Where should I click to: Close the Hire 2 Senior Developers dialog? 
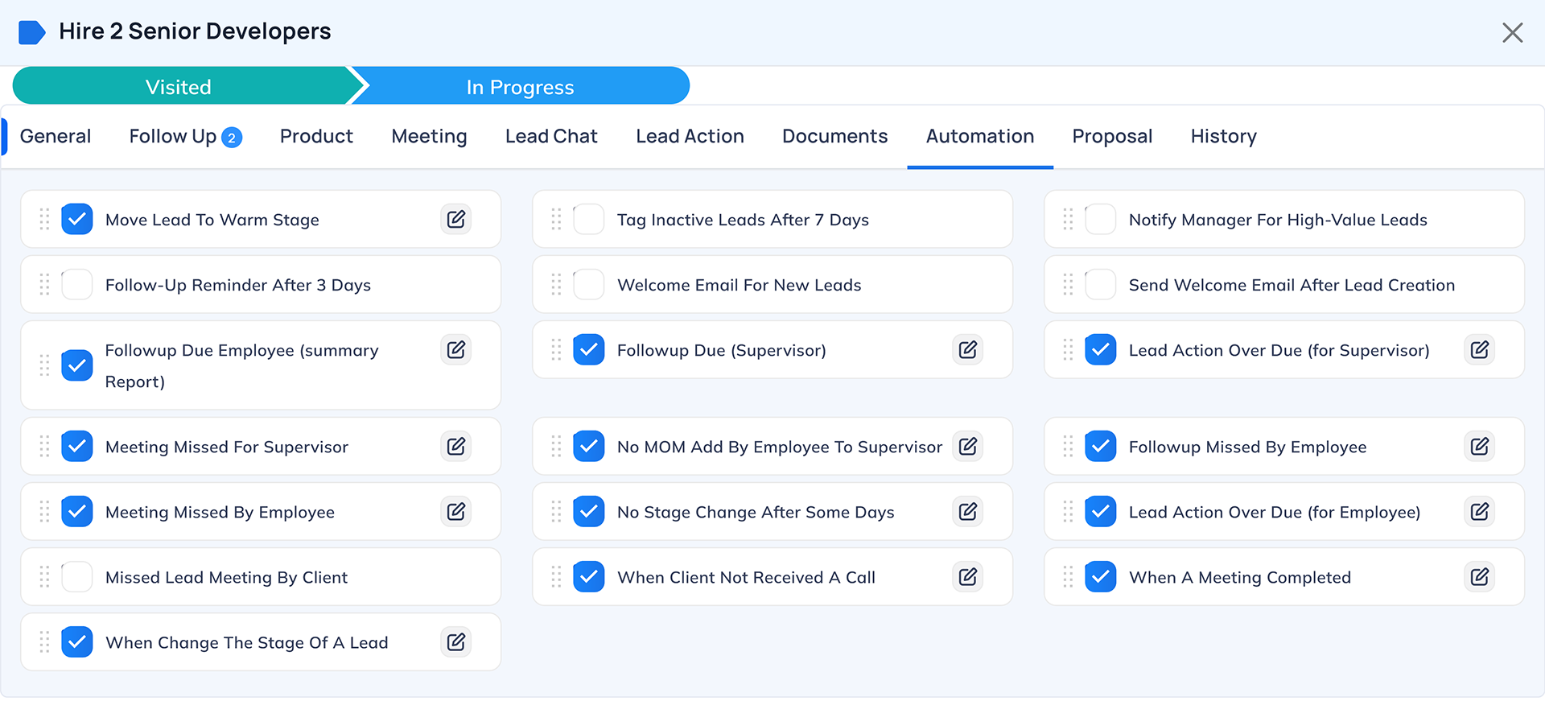pos(1512,32)
